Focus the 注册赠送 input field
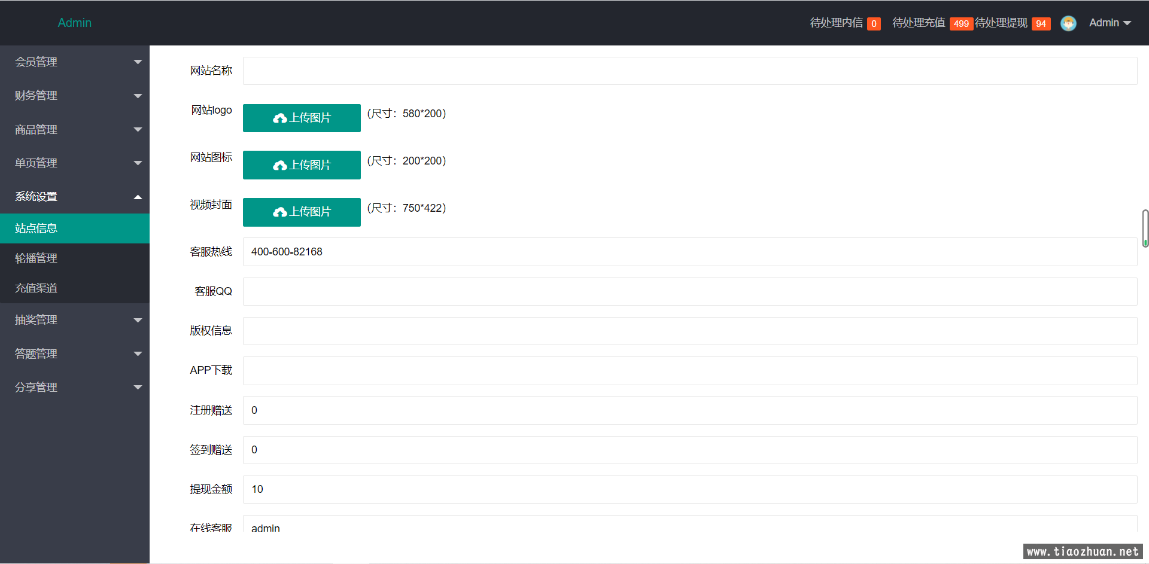Image resolution: width=1149 pixels, height=564 pixels. [x=690, y=410]
